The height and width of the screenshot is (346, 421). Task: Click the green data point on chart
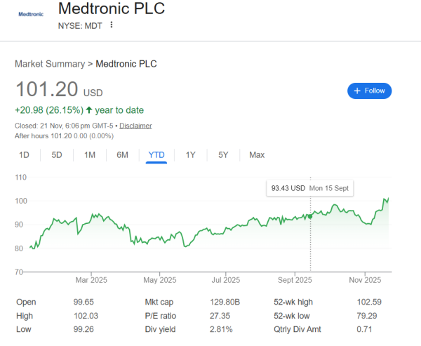pos(310,216)
